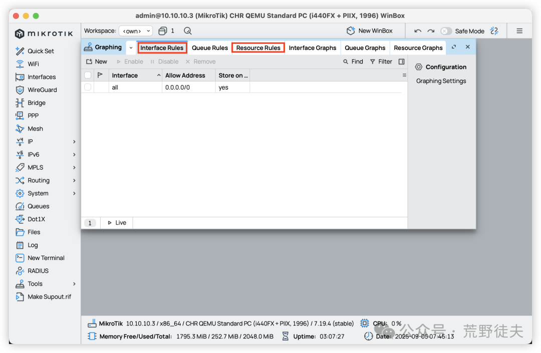This screenshot has width=541, height=353.
Task: Click the redo arrow
Action: (431, 31)
